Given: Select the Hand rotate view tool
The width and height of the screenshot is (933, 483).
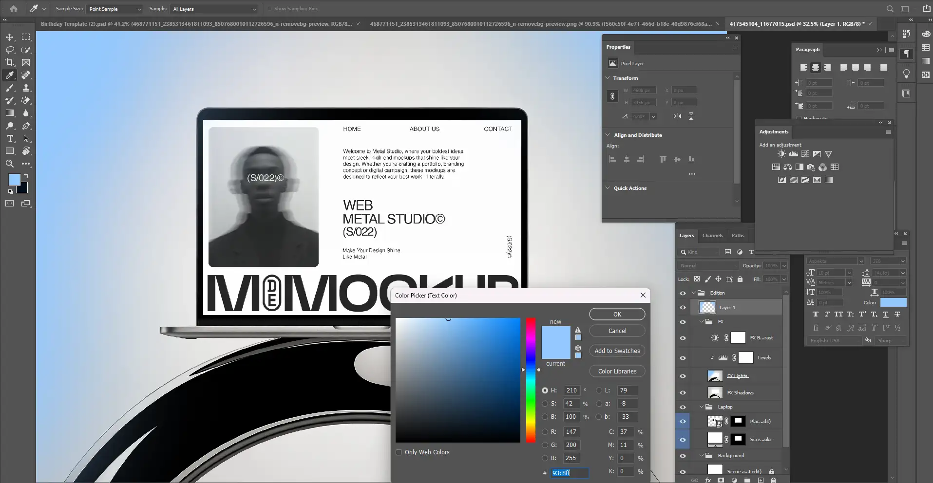Looking at the screenshot, I should [26, 151].
